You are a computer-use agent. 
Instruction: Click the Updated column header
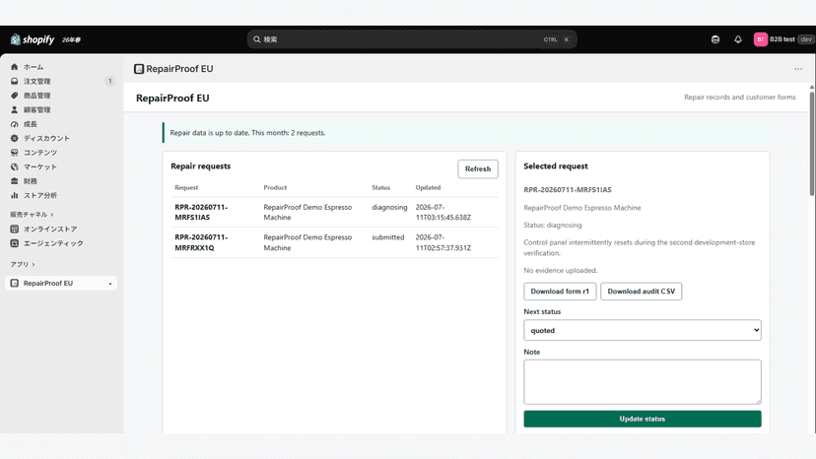click(428, 188)
